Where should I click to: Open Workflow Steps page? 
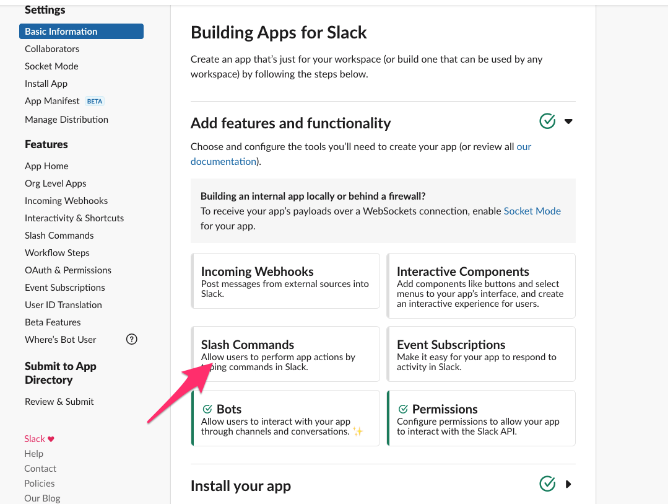coord(57,253)
